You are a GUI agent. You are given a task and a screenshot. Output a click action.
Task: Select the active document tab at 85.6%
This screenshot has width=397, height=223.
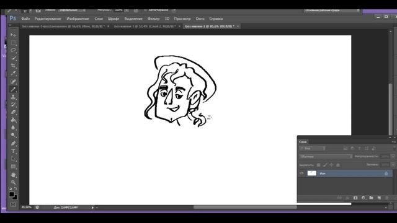[210, 26]
